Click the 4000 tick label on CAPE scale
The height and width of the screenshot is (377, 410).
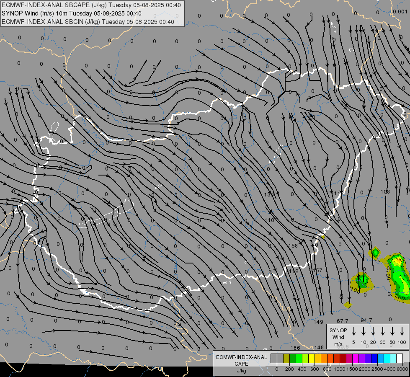(390, 369)
